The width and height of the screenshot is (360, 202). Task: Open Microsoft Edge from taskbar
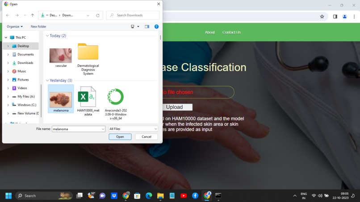click(x=149, y=196)
